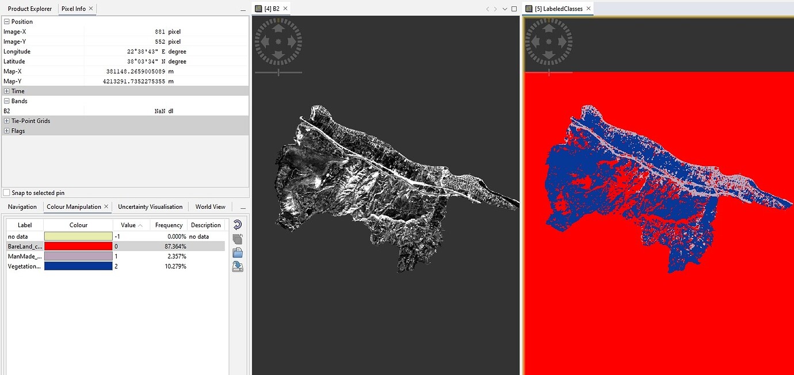
Task: Click the Label column header
Action: tap(25, 225)
